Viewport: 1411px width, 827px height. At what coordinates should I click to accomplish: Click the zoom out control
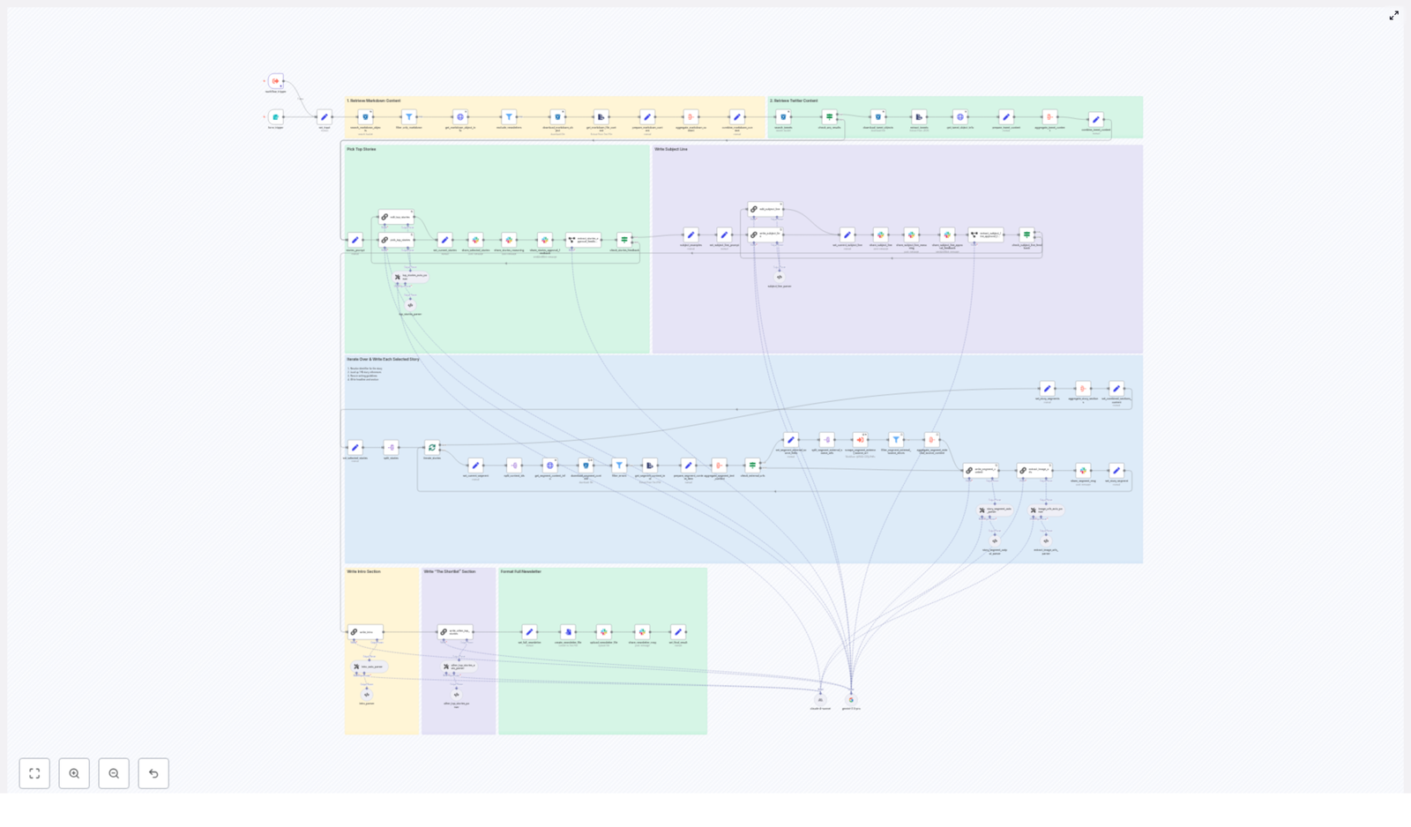114,773
